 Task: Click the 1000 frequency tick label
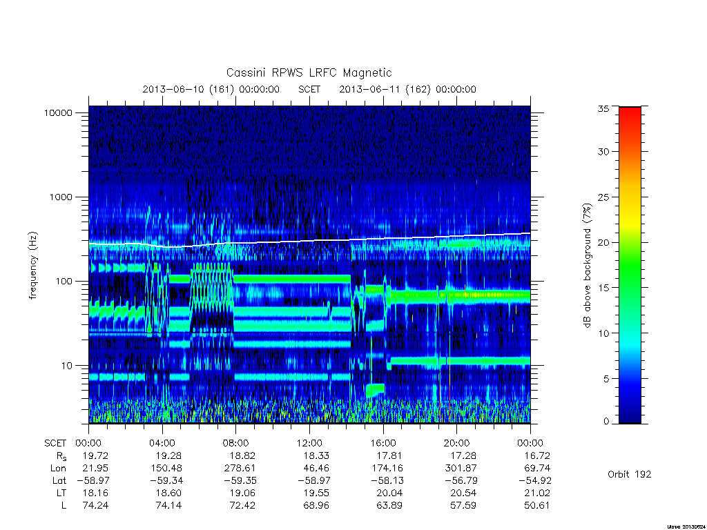click(x=61, y=197)
